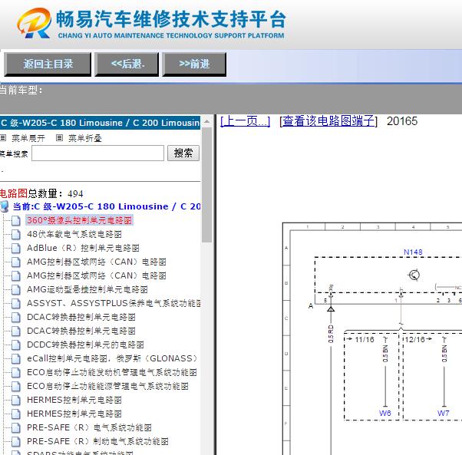Click the left panel scrollbar up arrow

click(x=207, y=121)
